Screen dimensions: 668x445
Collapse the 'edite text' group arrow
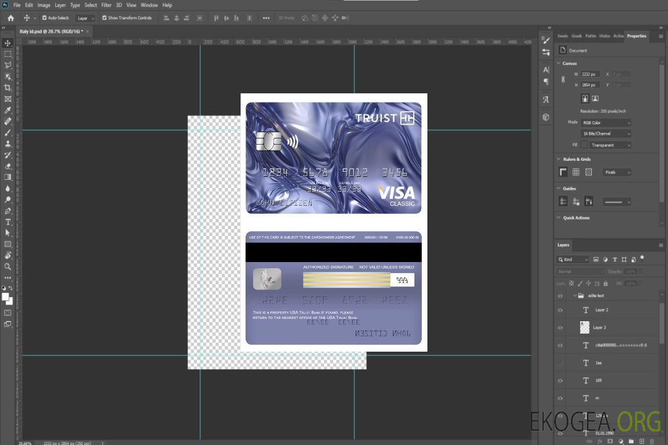575,295
